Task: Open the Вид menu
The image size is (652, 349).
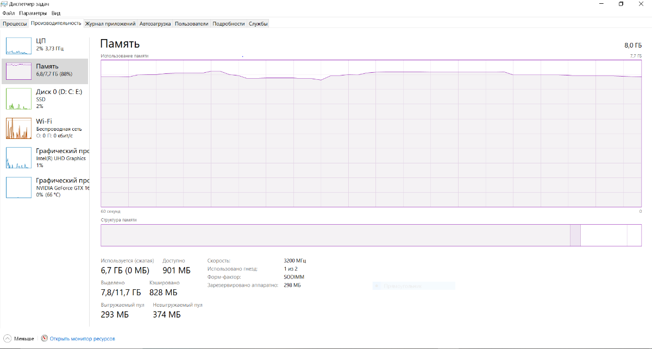Action: tap(56, 13)
